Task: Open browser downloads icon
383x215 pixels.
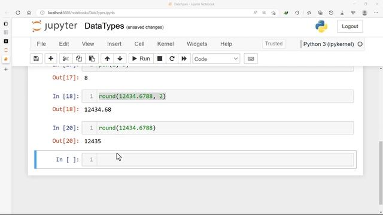Action: click(x=342, y=13)
